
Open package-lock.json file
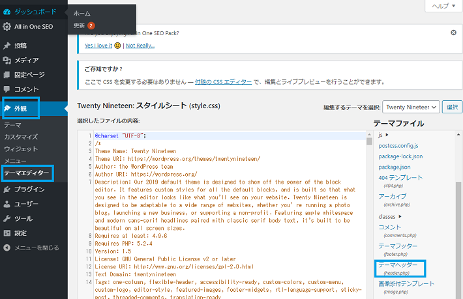point(400,156)
